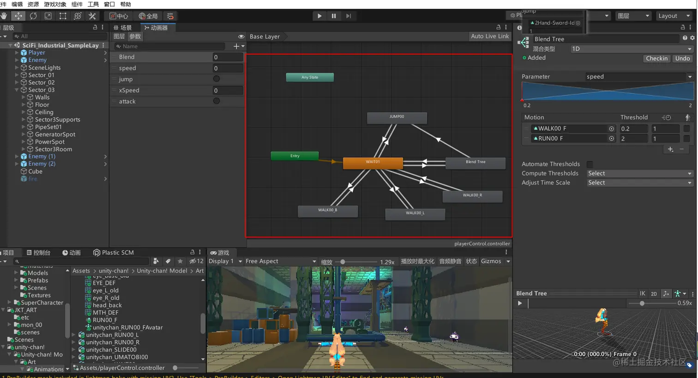The width and height of the screenshot is (698, 378).
Task: Open the 状态 stats button
Action: click(x=471, y=261)
